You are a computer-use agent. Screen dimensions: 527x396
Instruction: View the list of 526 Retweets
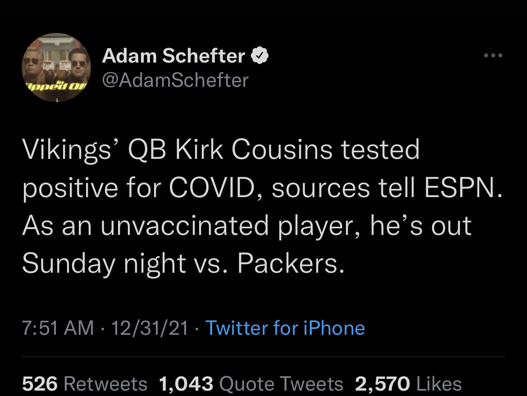[85, 383]
